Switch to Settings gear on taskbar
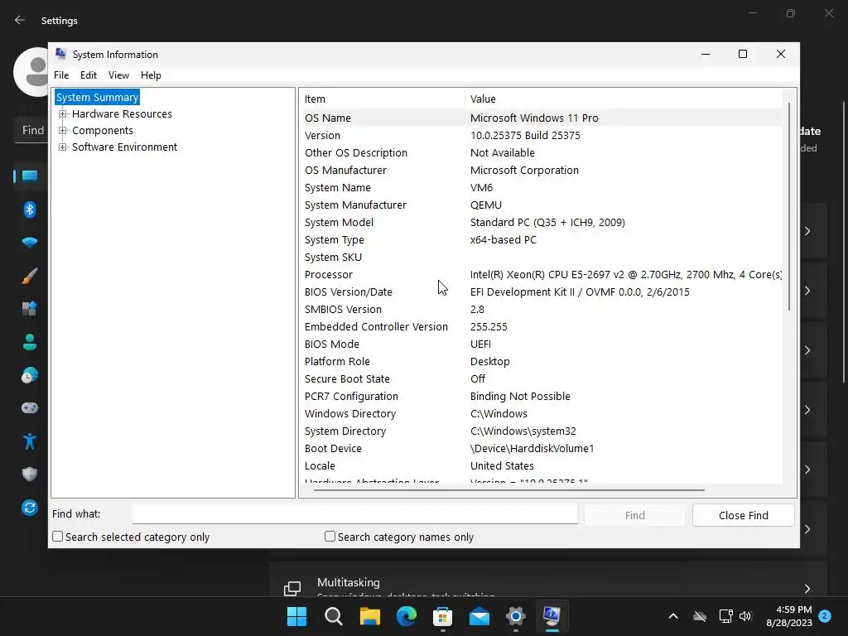 pyautogui.click(x=515, y=616)
